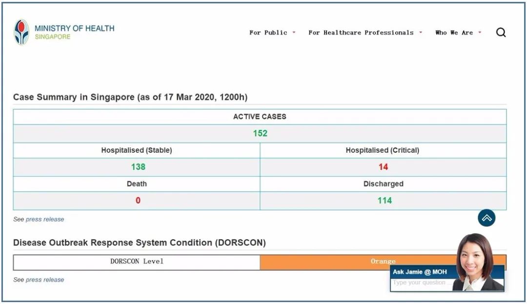The height and width of the screenshot is (304, 527).
Task: Open the press release link under case summary
Action: click(x=45, y=220)
